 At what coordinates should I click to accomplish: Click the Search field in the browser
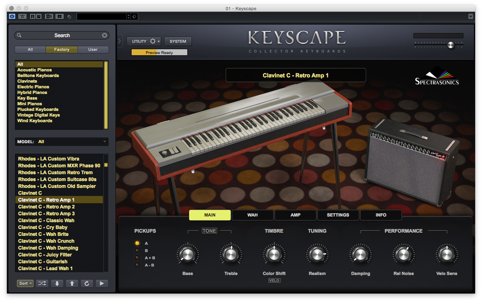tap(62, 35)
